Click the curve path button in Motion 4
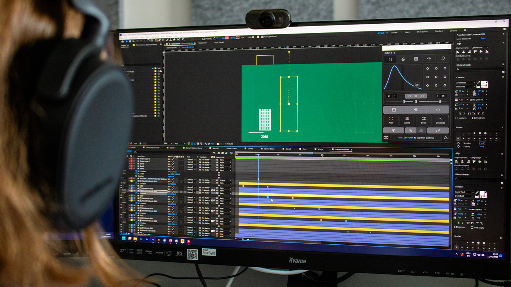The height and width of the screenshot is (287, 511). pos(438,130)
